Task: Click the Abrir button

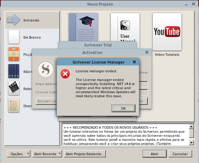Action: tap(155, 154)
